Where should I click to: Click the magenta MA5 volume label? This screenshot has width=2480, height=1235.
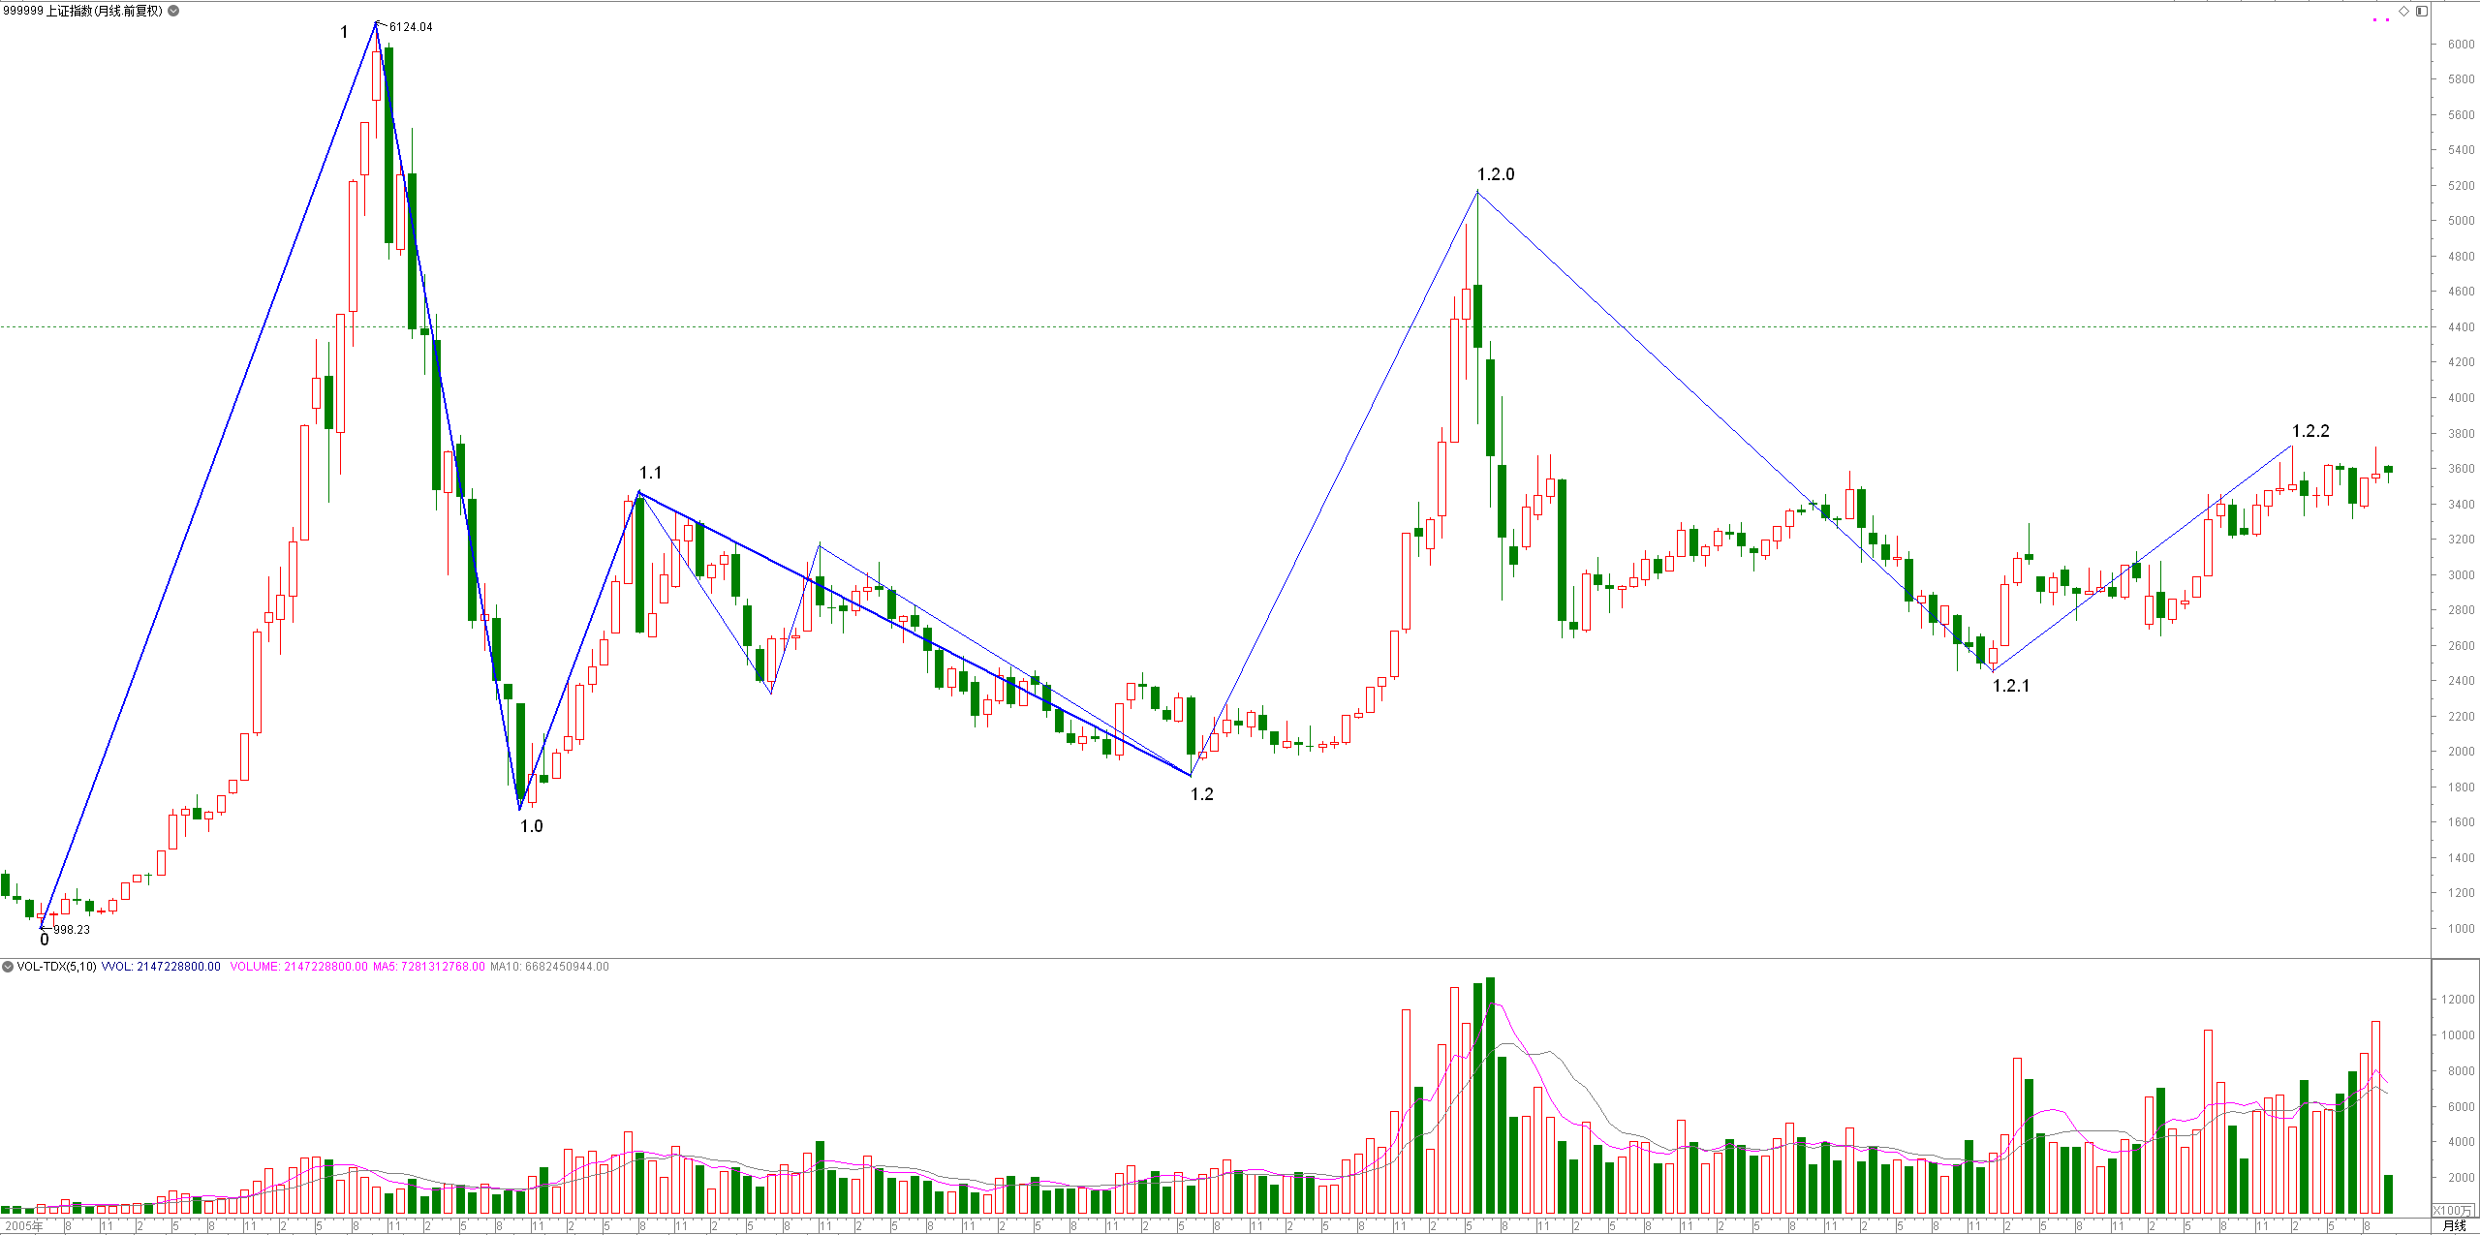[428, 966]
